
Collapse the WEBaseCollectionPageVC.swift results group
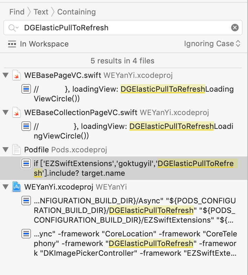(6, 112)
